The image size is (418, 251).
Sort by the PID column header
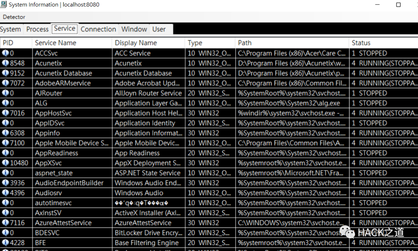[16, 43]
